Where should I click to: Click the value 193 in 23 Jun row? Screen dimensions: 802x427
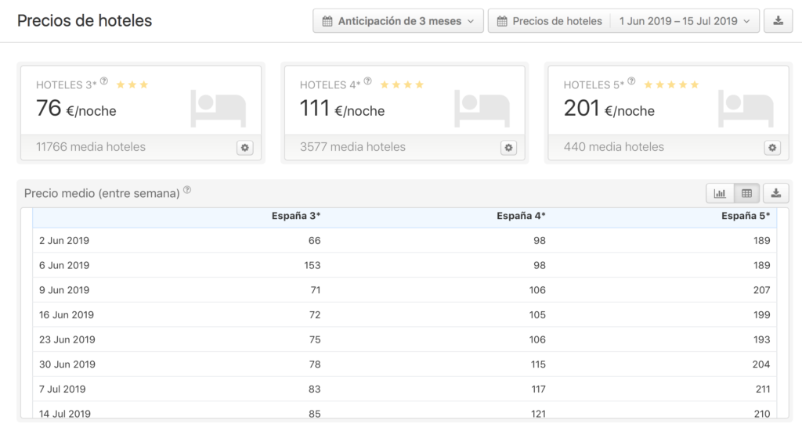coord(761,339)
